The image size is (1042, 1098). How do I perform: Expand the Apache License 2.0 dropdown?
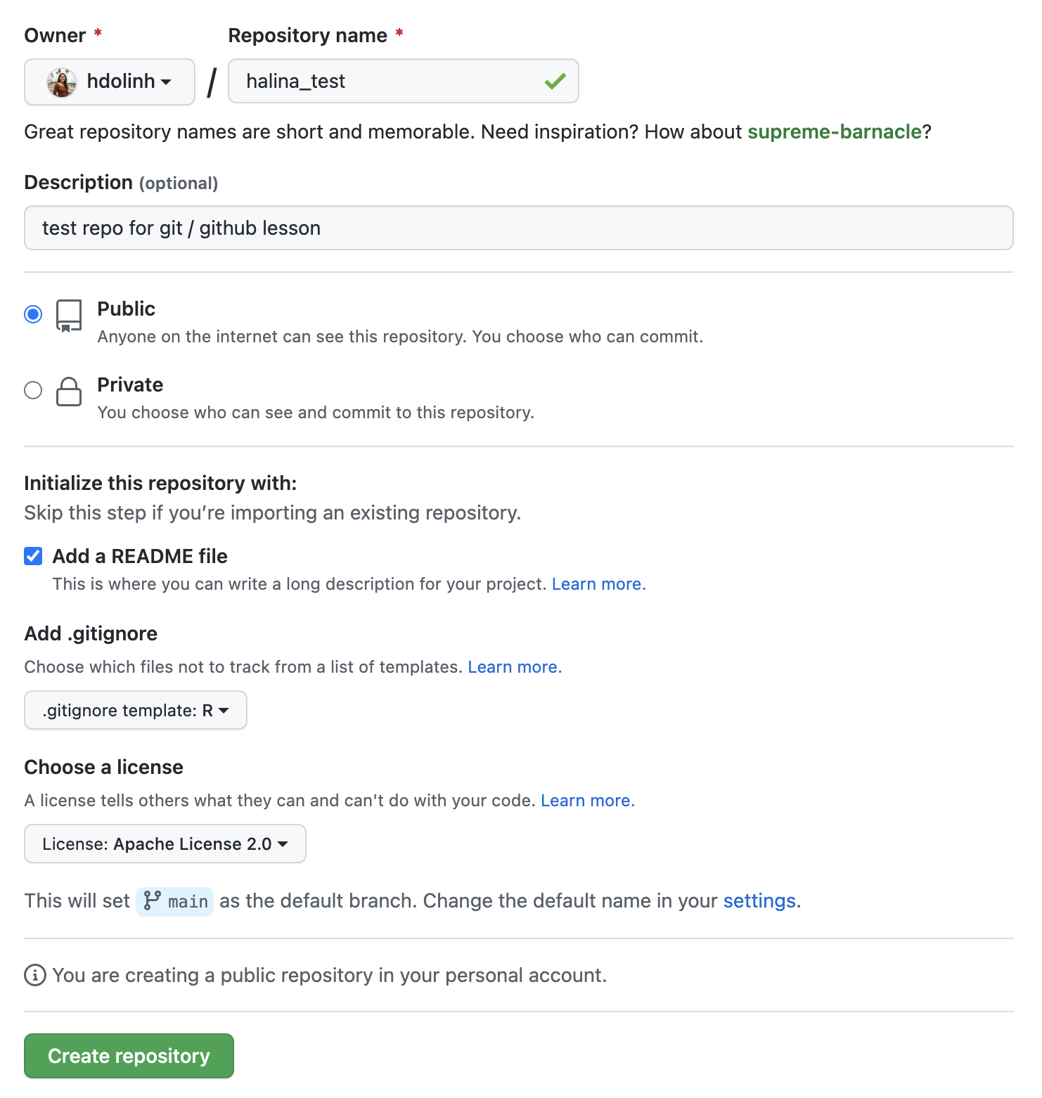(165, 844)
